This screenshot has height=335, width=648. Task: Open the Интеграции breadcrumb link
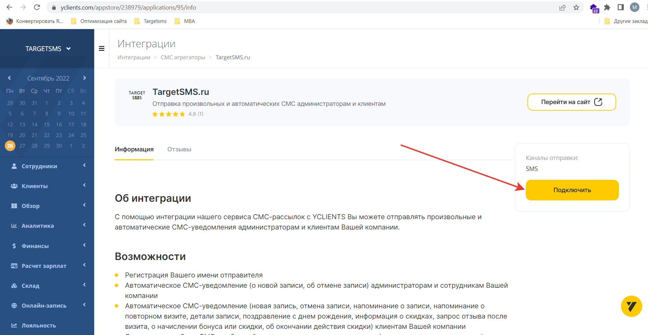[134, 57]
